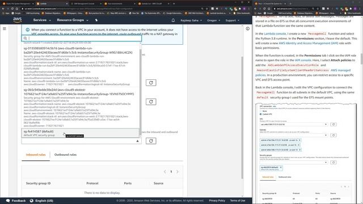Reload the Lambda console page
This screenshot has height=204, width=363.
click(x=12, y=8)
